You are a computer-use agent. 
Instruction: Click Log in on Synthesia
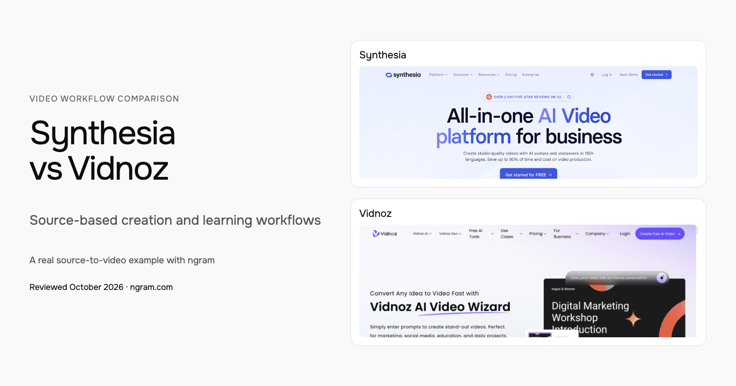click(607, 75)
